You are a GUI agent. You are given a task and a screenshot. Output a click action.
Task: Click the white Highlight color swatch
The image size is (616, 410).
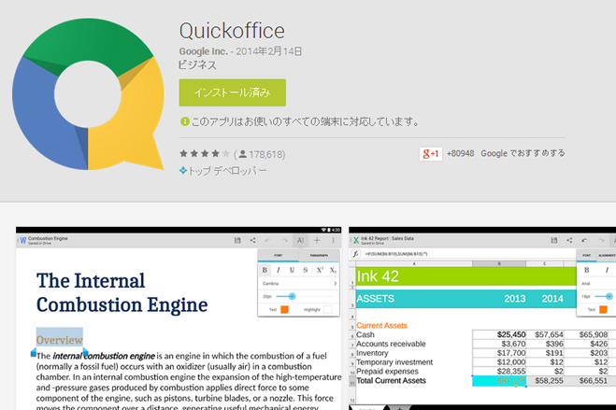point(328,309)
